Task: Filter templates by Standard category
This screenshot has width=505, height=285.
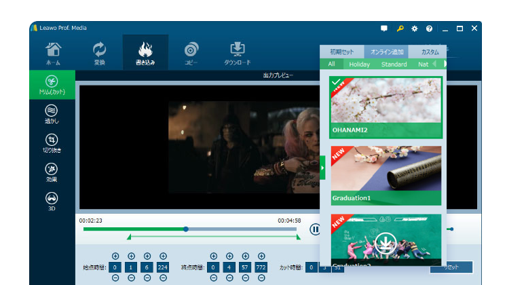Action: click(394, 64)
